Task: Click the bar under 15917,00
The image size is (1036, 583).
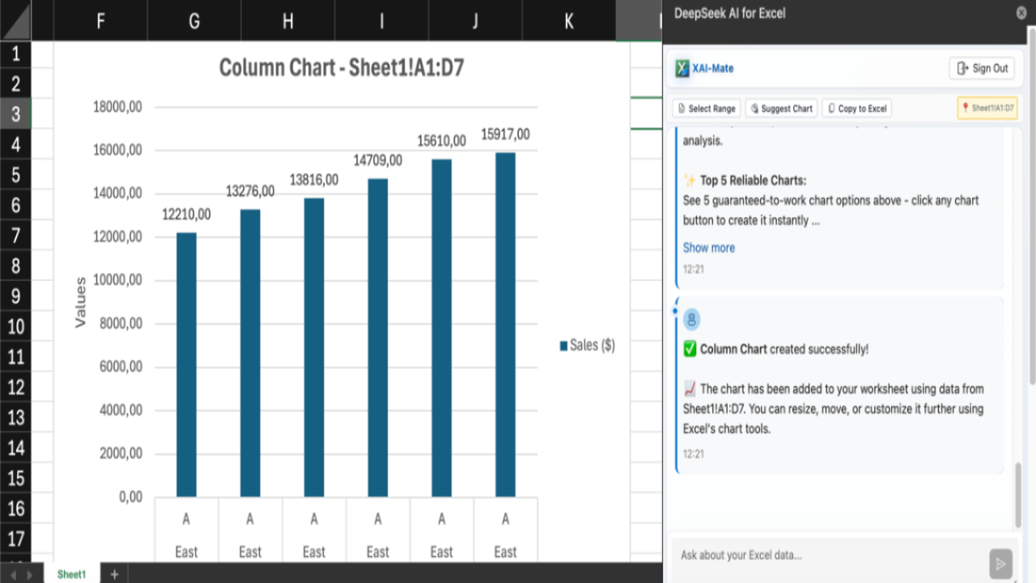Action: click(505, 325)
